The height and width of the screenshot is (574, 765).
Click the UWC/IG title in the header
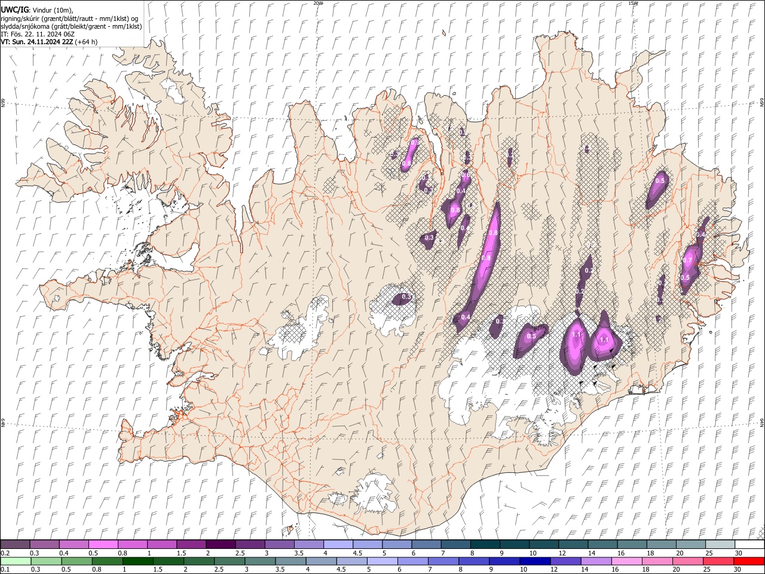point(14,10)
